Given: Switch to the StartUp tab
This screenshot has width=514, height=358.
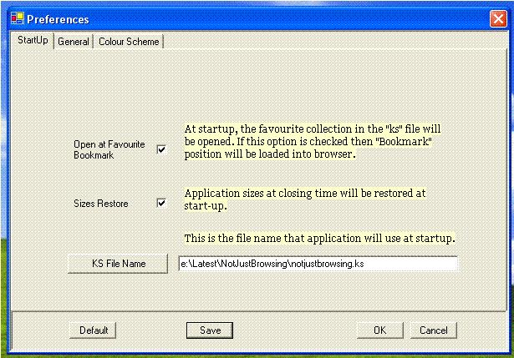Looking at the screenshot, I should (x=33, y=41).
